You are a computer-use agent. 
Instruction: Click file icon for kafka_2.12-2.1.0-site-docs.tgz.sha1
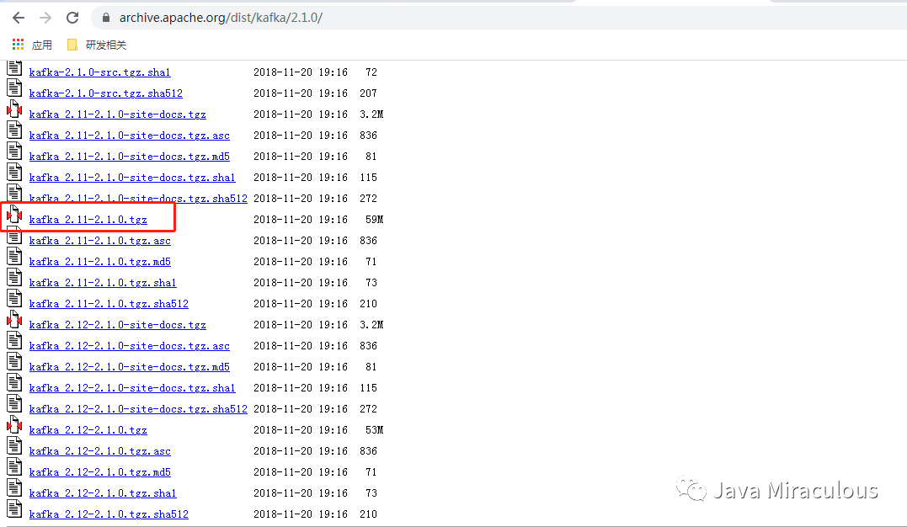coord(14,383)
